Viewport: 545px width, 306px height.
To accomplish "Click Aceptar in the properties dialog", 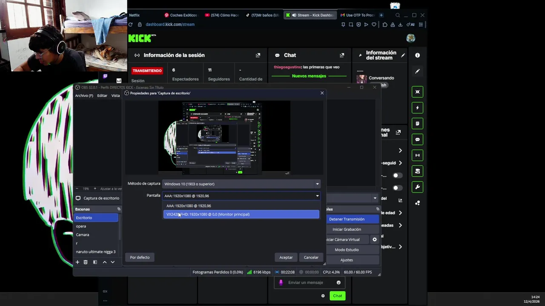I will point(286,258).
